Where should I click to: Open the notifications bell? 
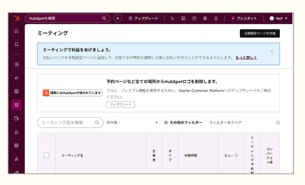216,18
